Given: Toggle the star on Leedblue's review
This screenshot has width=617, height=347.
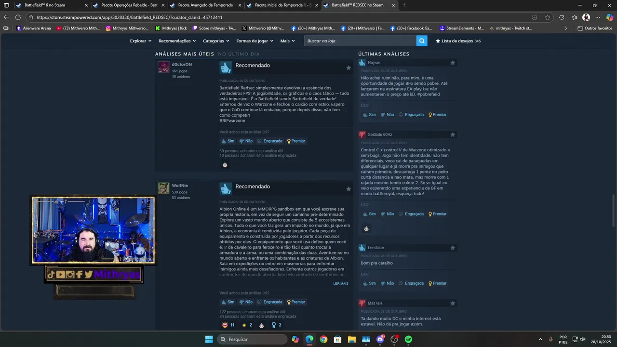Looking at the screenshot, I should (x=453, y=248).
